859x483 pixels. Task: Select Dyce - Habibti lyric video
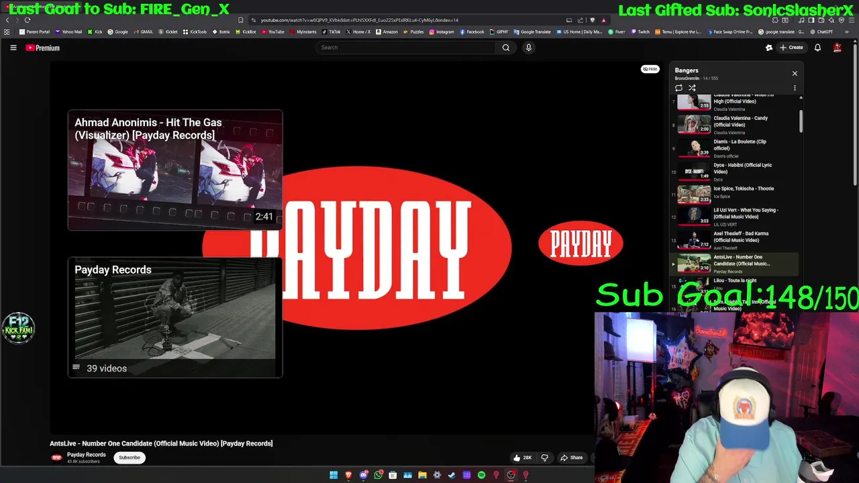[x=736, y=172]
